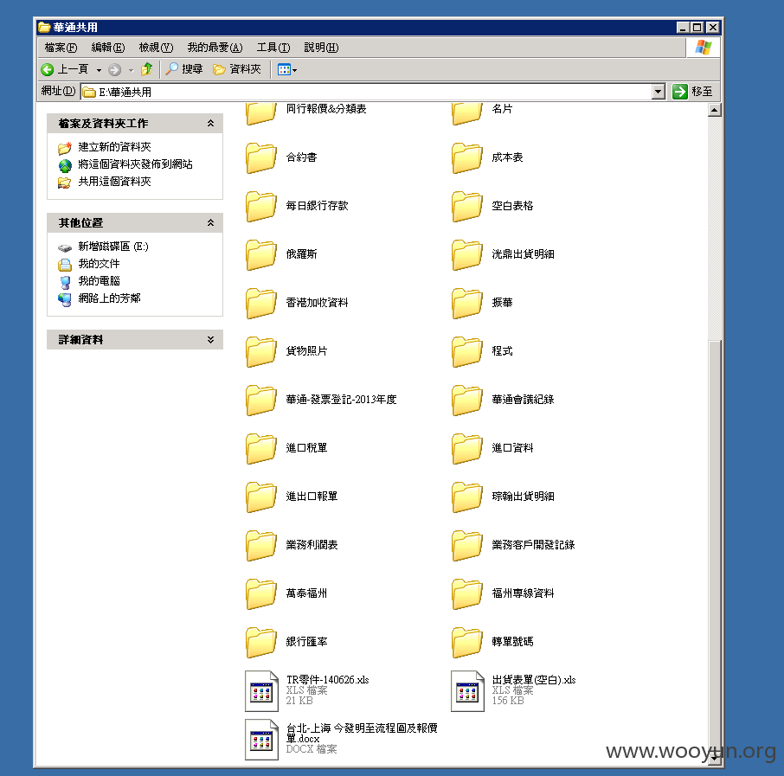Select the 進口稅單 folder icon
Viewport: 784px width, 776px height.
tap(261, 448)
